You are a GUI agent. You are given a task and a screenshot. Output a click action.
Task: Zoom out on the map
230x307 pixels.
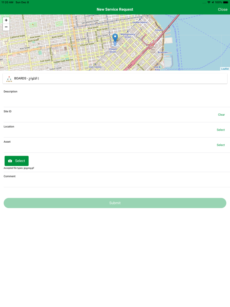(6, 27)
